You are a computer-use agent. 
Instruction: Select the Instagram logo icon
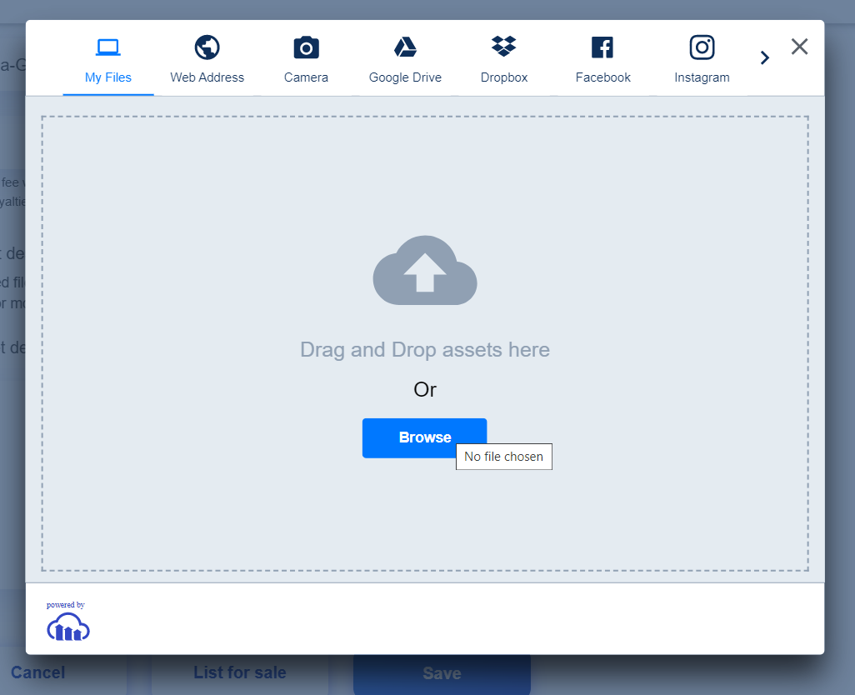point(702,47)
